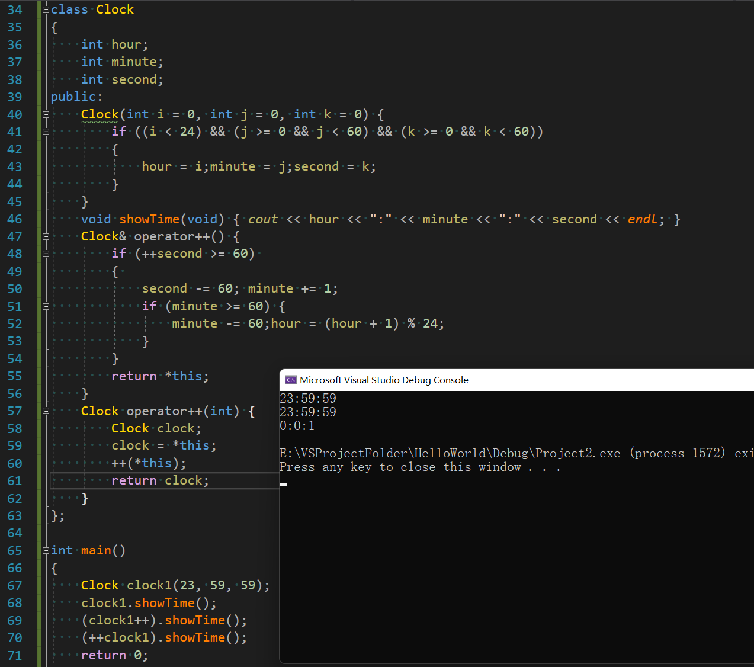Click 'return 0;' on line 71
The height and width of the screenshot is (667, 754).
(x=114, y=655)
